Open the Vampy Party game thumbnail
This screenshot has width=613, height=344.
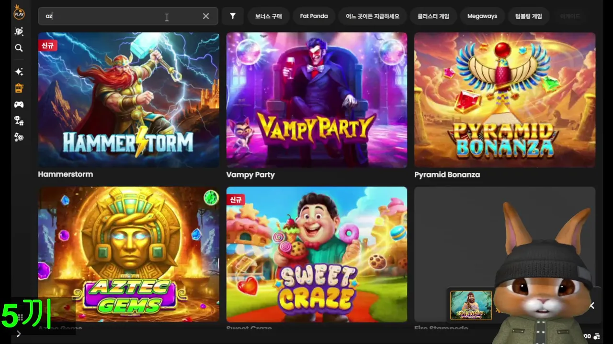(317, 100)
